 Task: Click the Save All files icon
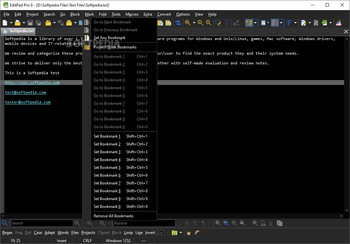click(x=38, y=23)
